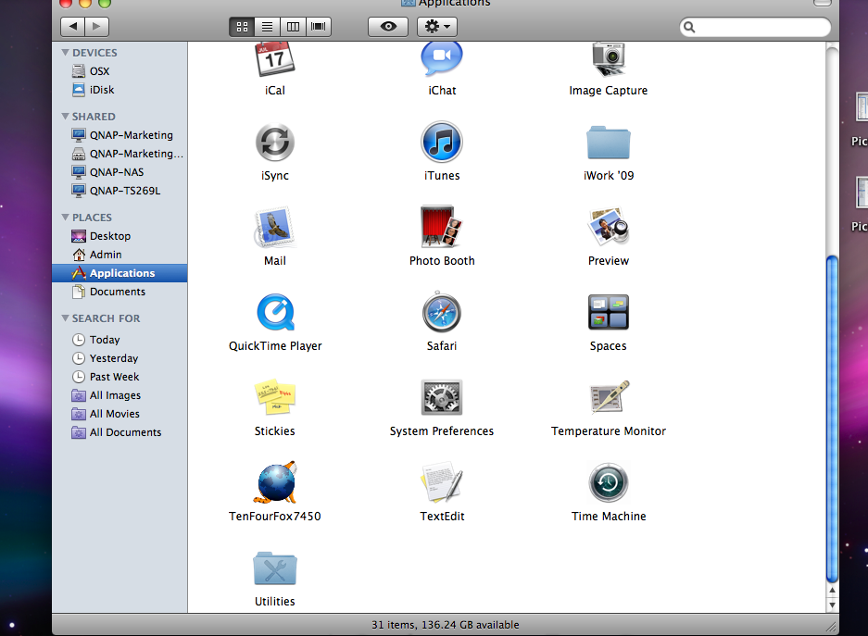Open the All Images smart folder

[120, 395]
